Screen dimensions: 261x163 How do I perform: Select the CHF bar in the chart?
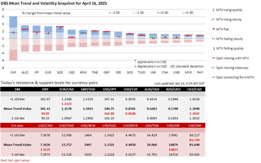[x=13, y=38]
